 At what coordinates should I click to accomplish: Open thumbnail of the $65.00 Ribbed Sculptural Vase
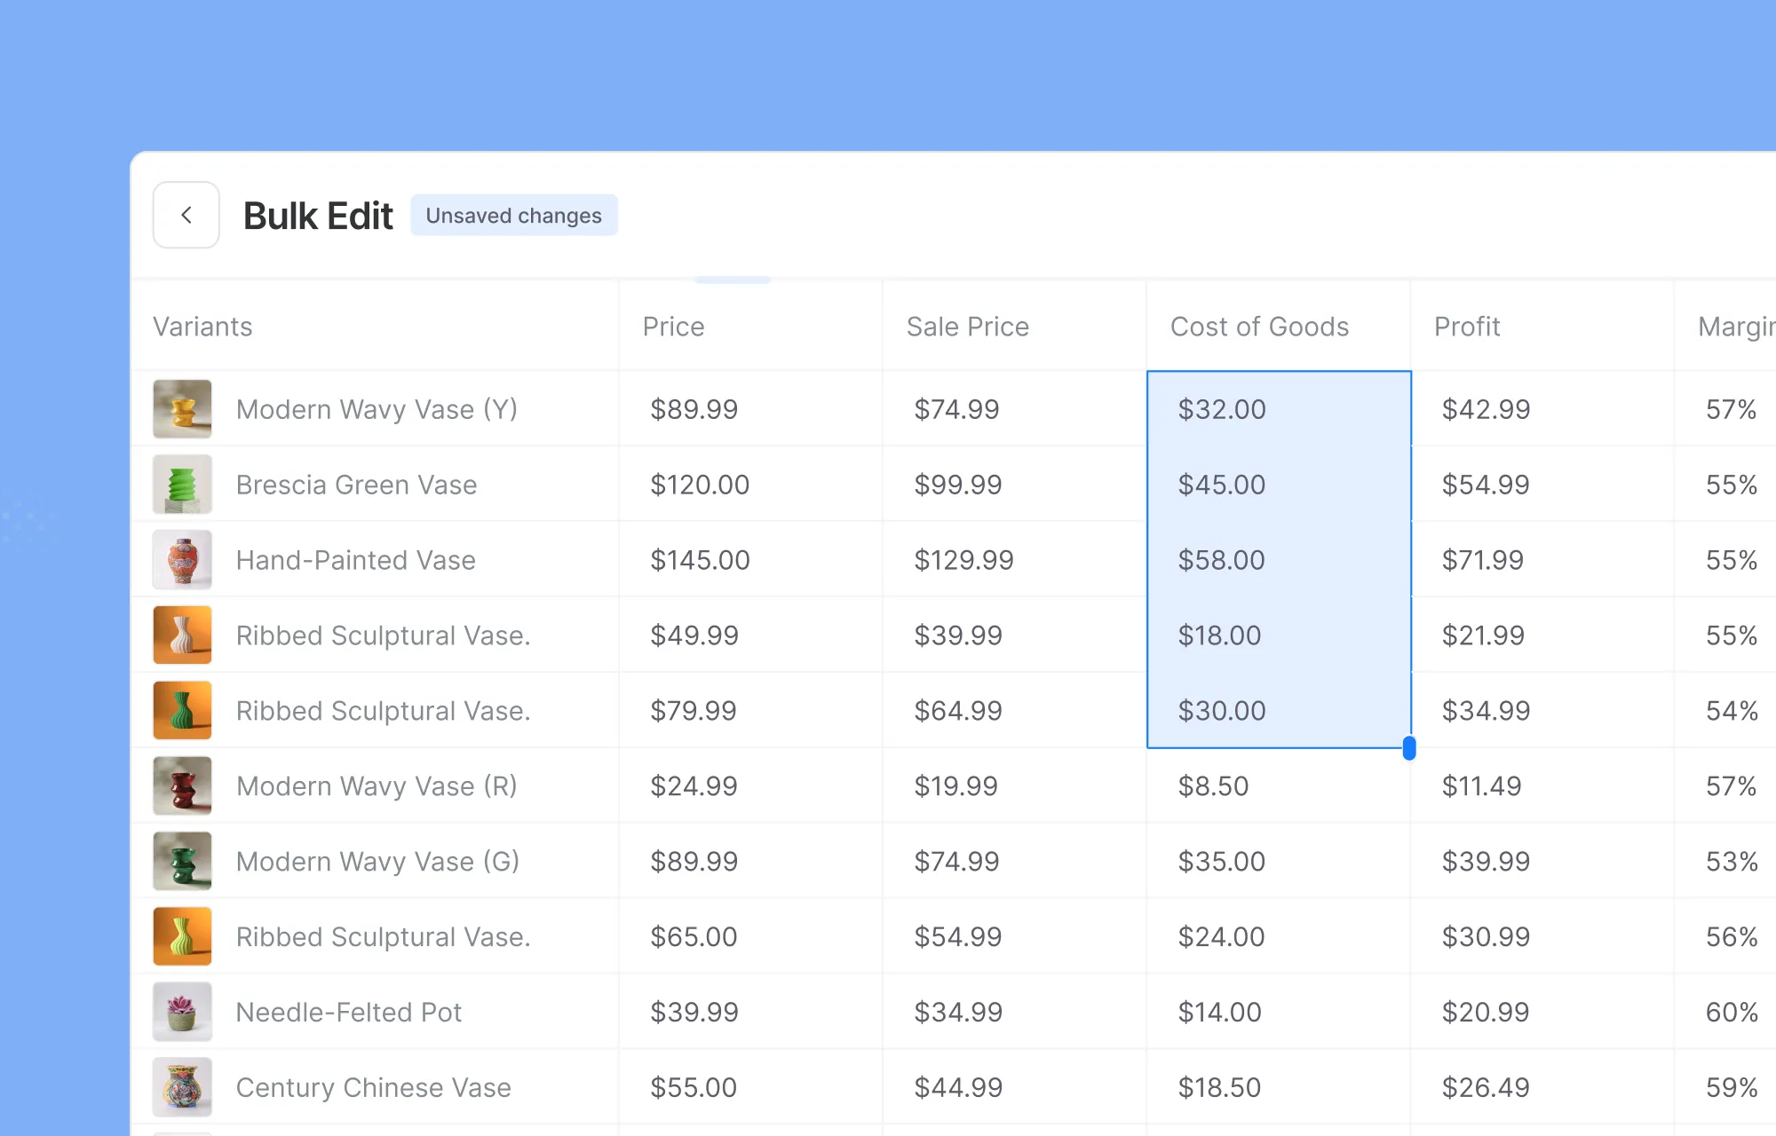pyautogui.click(x=182, y=936)
